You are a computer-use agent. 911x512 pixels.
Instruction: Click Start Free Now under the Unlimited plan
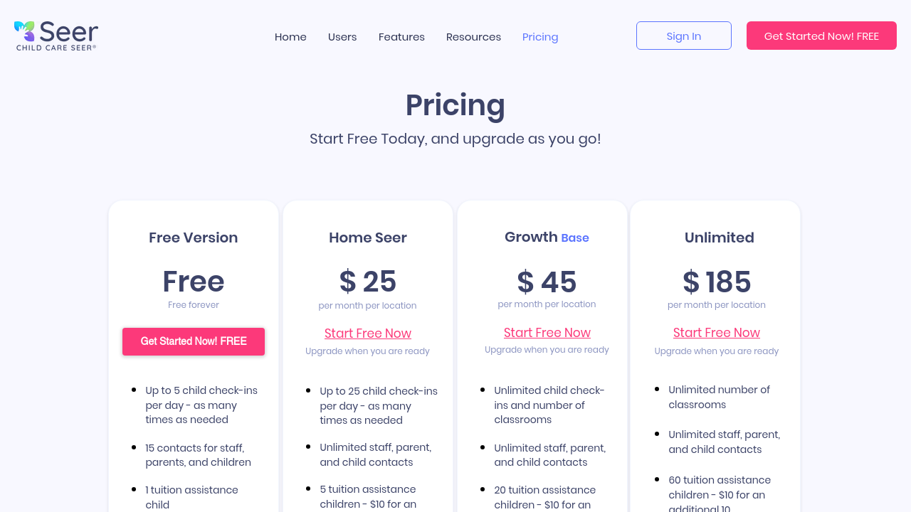click(x=717, y=333)
